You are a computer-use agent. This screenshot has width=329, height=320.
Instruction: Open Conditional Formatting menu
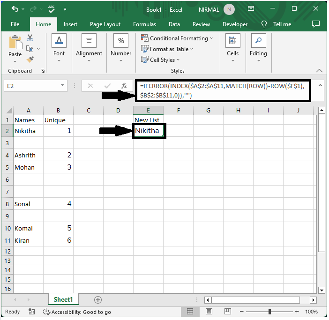tap(177, 38)
